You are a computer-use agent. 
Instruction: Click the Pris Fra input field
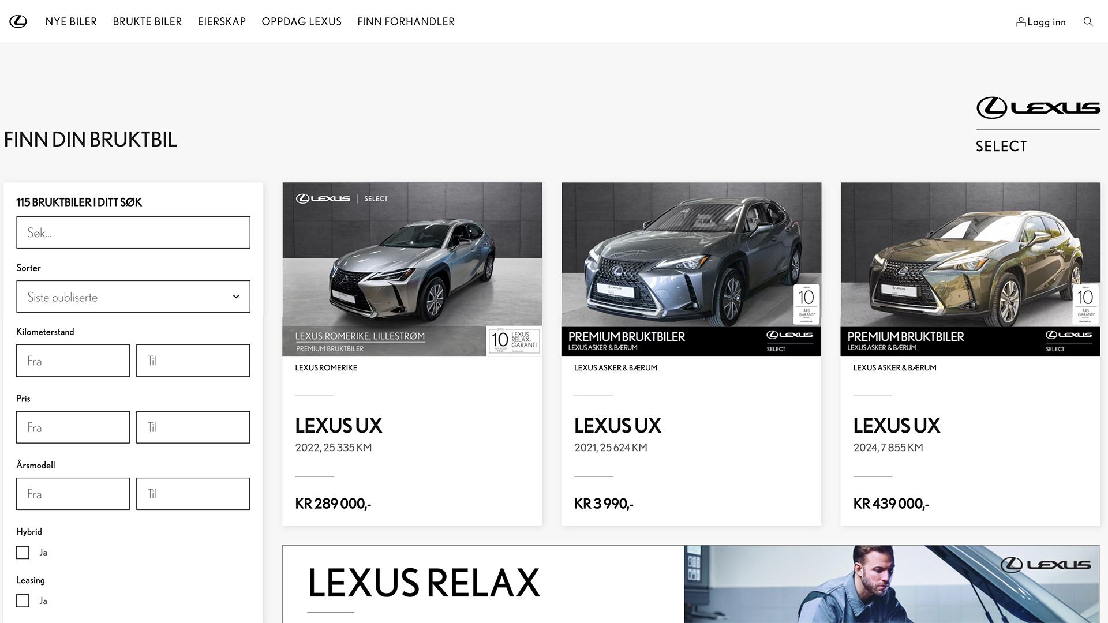tap(73, 427)
